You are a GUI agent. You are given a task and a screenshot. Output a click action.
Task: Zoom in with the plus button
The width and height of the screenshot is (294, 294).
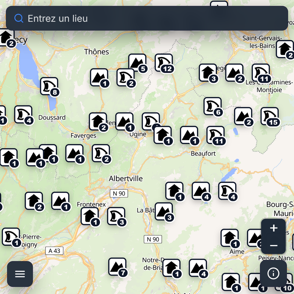coord(273,228)
